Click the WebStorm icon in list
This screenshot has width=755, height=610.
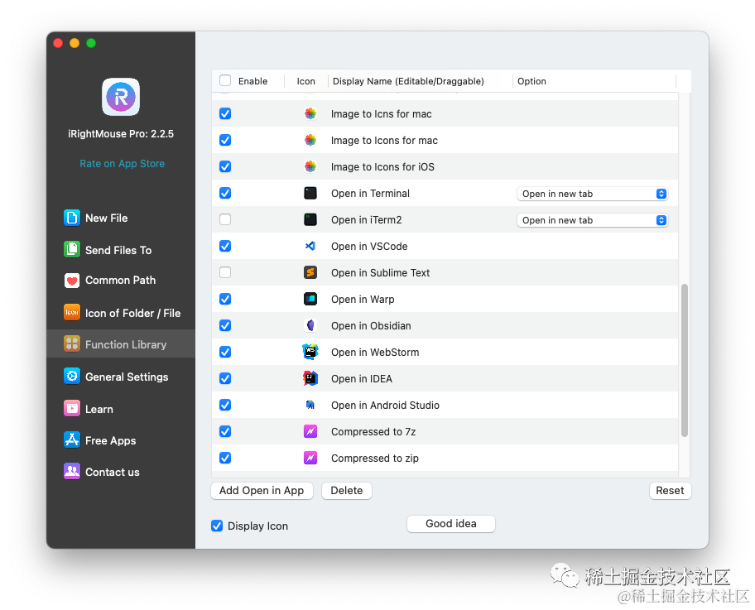coord(310,352)
